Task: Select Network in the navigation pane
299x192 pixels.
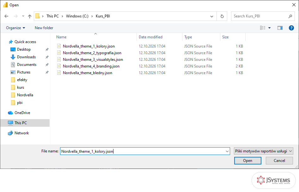Action: click(x=21, y=133)
